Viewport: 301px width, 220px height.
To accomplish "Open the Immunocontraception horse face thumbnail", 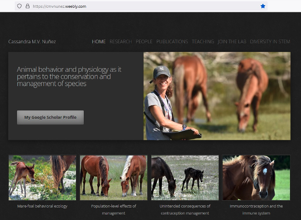I will (x=256, y=177).
